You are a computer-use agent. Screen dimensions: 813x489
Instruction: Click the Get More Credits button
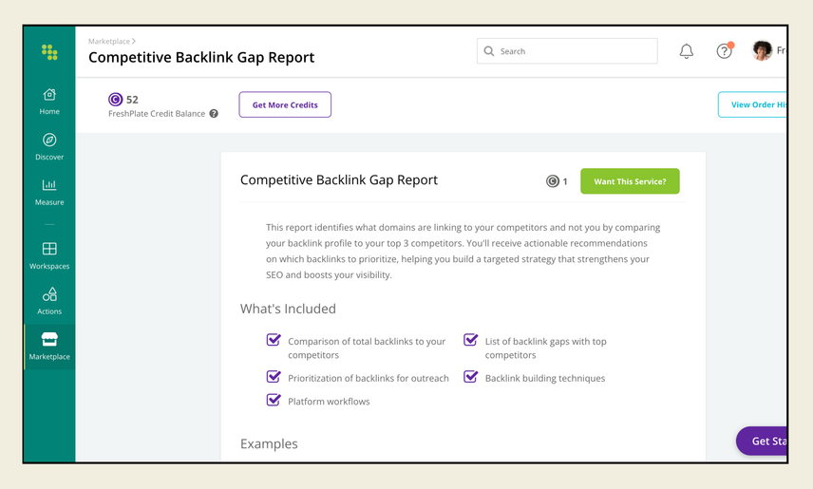pos(285,104)
